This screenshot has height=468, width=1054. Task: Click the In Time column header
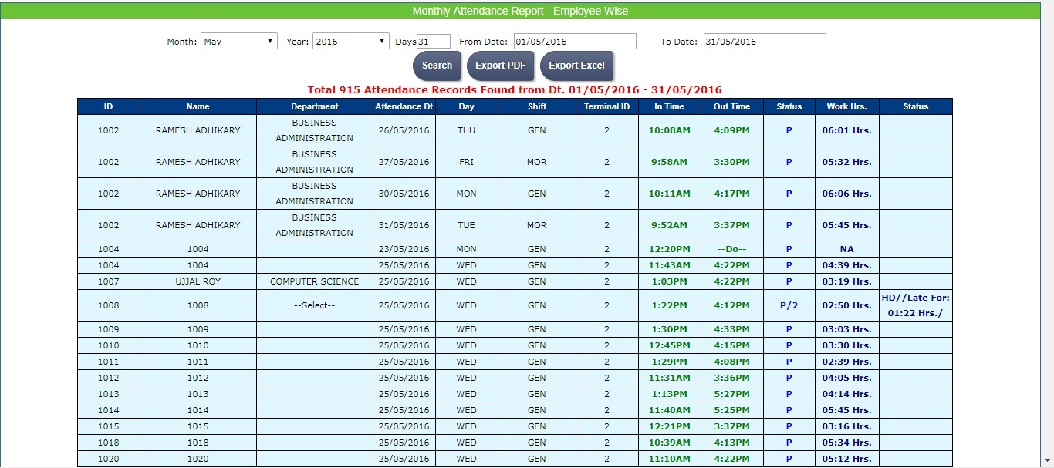click(669, 106)
